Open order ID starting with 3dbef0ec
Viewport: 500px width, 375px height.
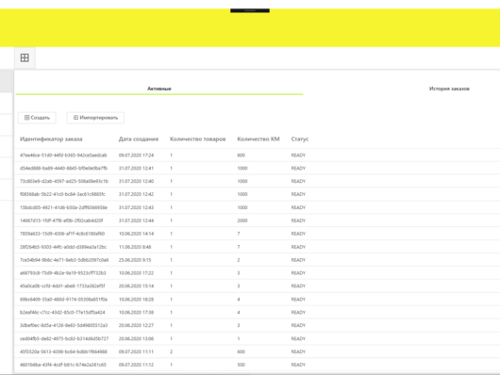63,325
